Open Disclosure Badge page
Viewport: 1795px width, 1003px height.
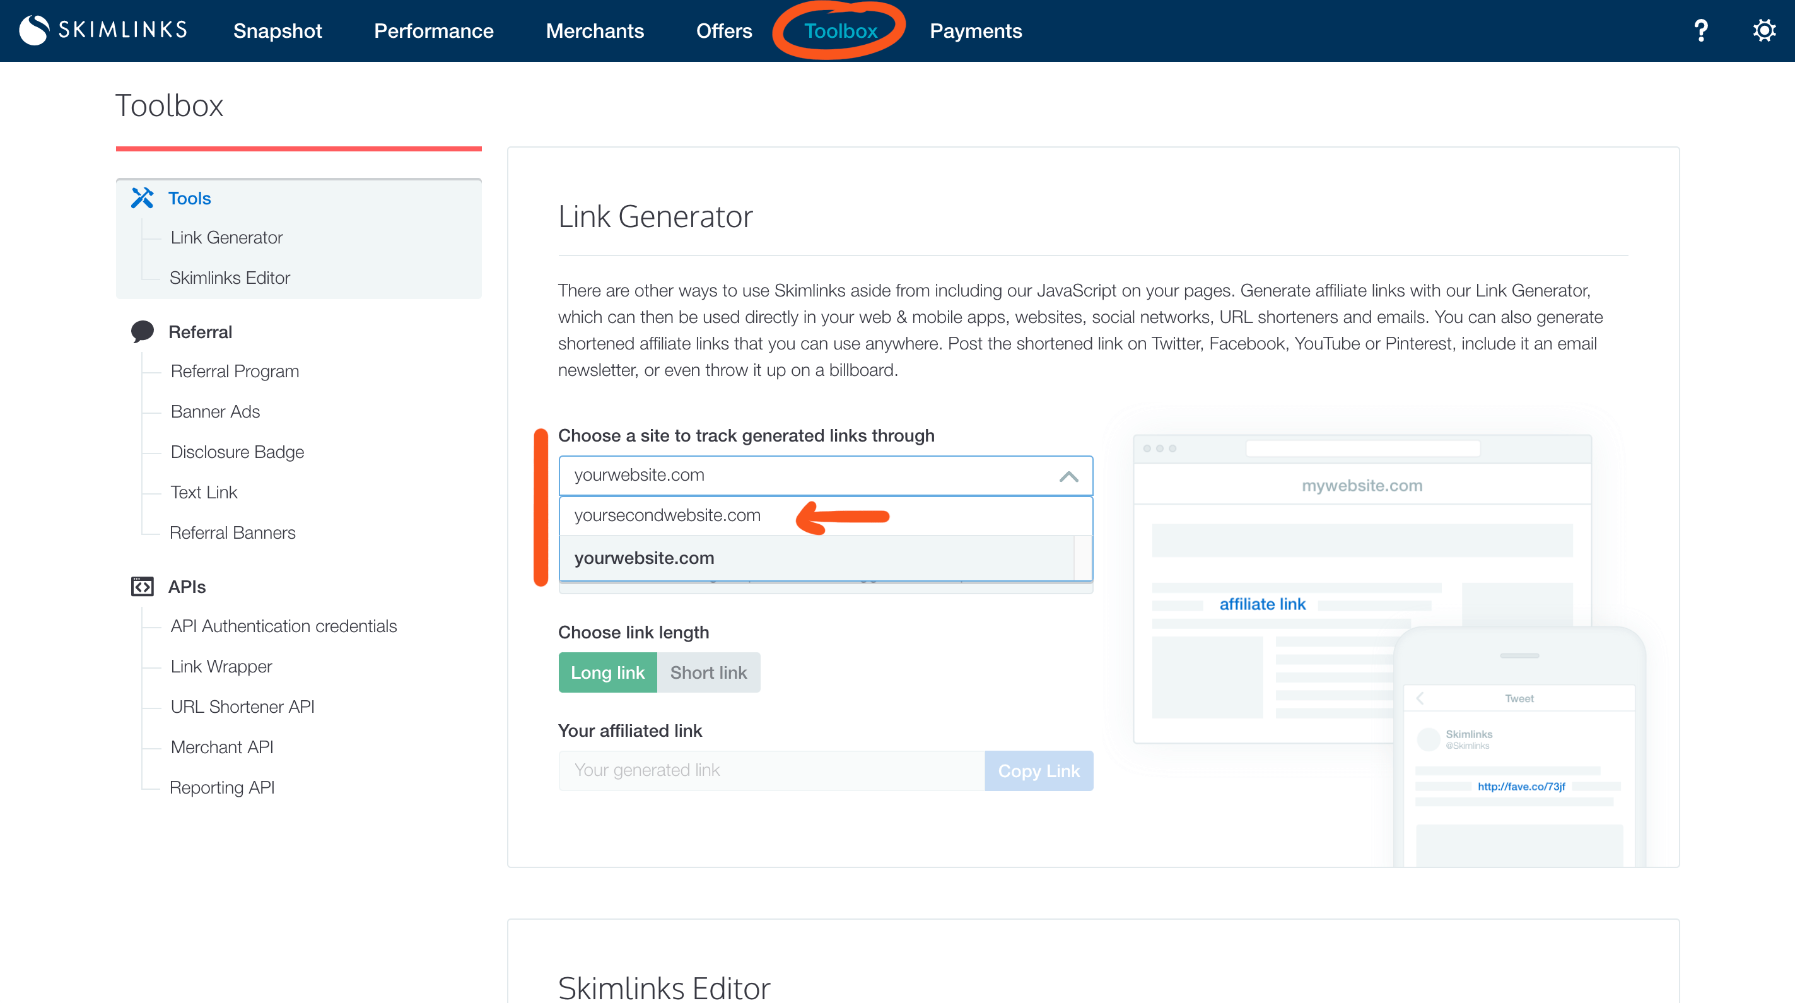click(x=237, y=452)
